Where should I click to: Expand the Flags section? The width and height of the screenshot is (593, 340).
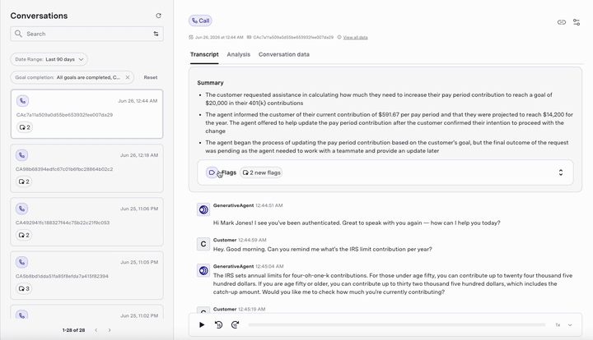tap(561, 172)
